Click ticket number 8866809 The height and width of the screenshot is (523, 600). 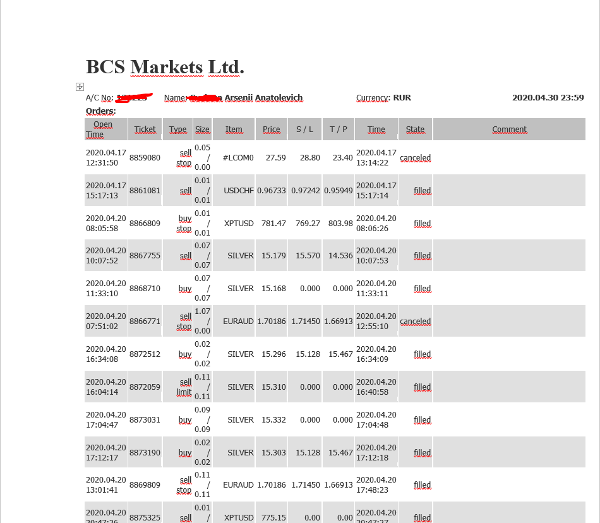[x=145, y=224]
